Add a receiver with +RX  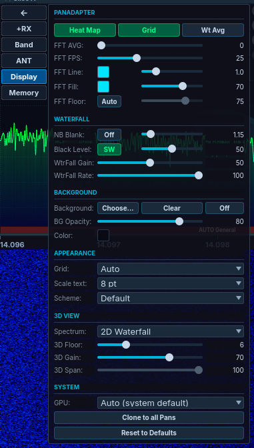[24, 29]
